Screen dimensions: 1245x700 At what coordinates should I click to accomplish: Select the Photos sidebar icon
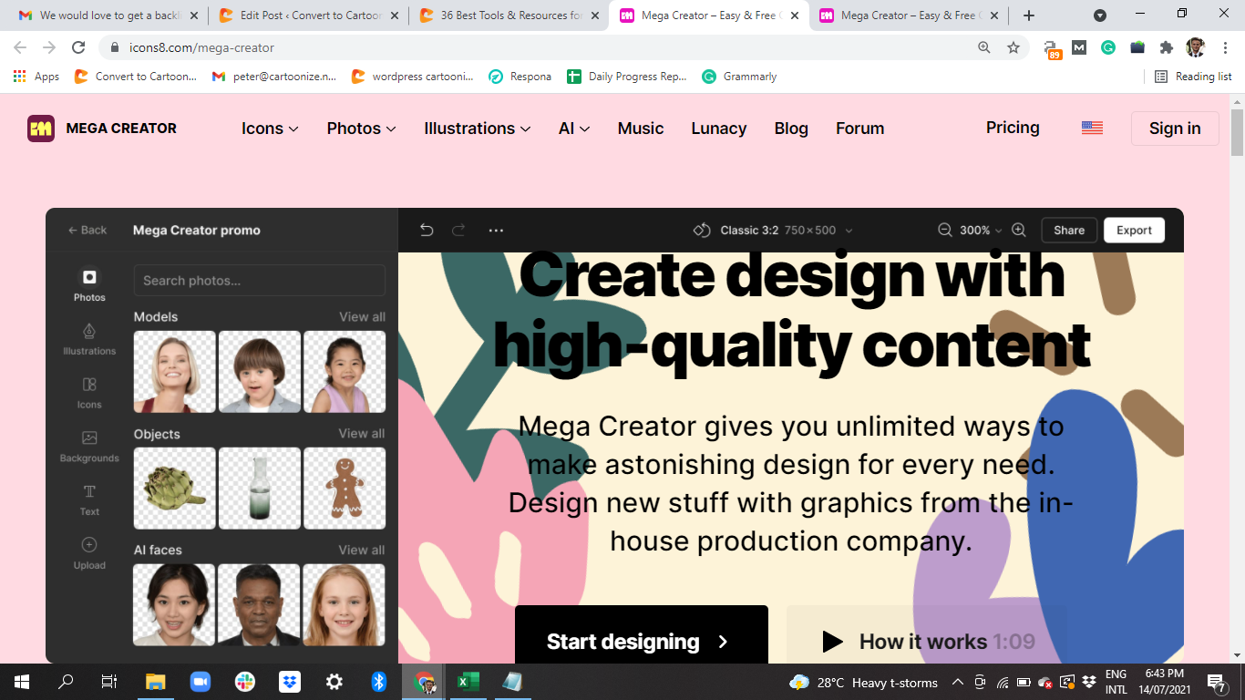click(89, 277)
